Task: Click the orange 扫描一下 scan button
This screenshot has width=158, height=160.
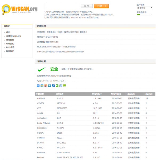Action: pos(101,6)
